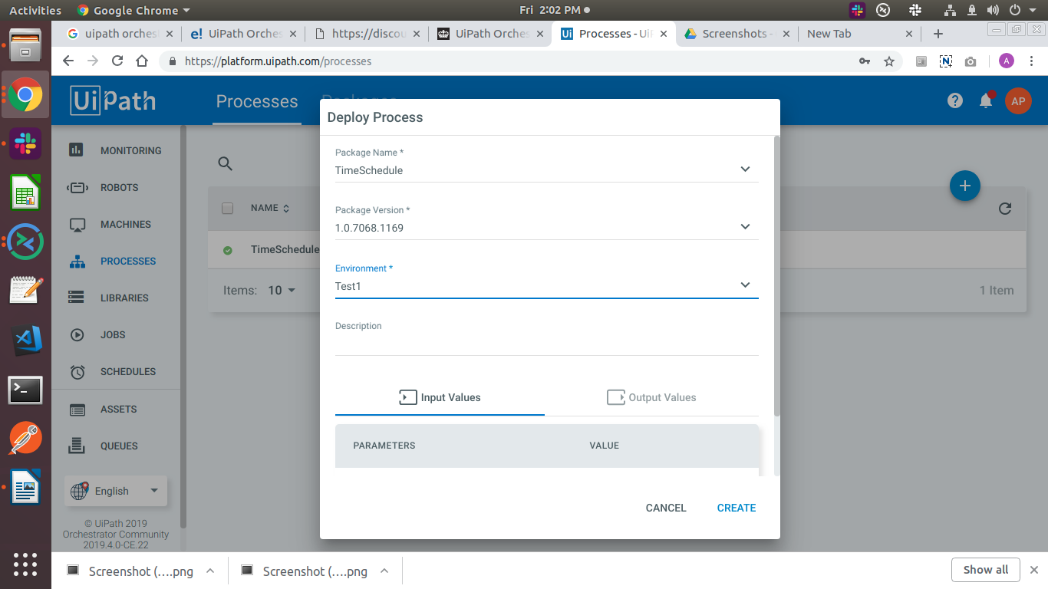Open the English language selector
This screenshot has height=589, width=1048.
tap(116, 491)
